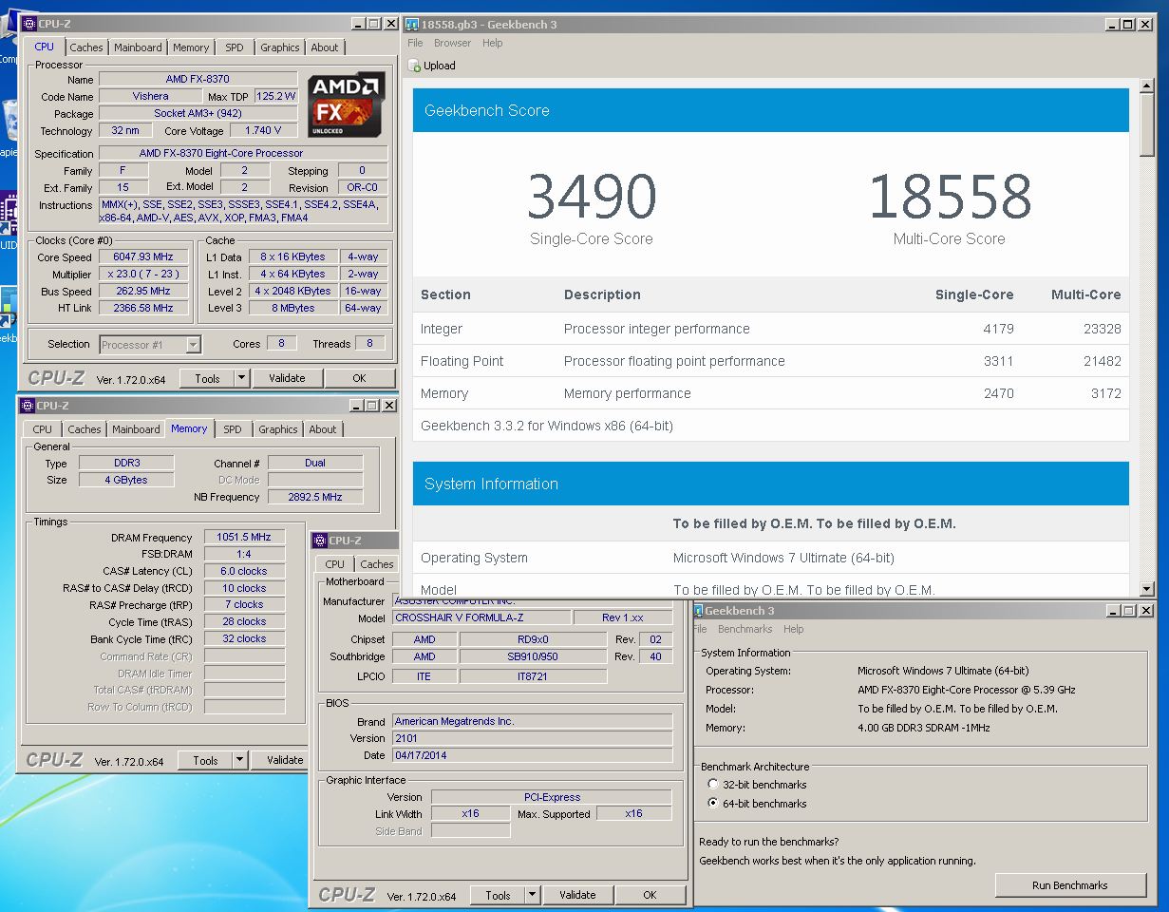Click the System Information section header
The width and height of the screenshot is (1169, 912).
tap(771, 484)
